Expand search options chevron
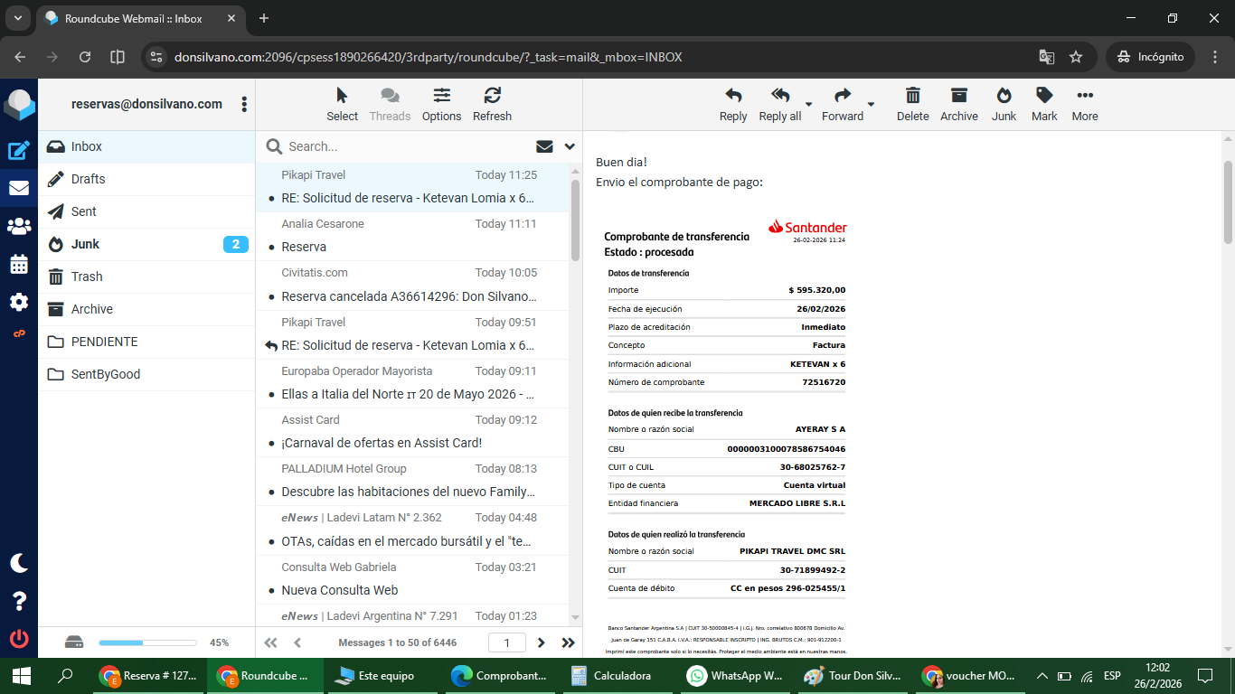 (x=570, y=146)
